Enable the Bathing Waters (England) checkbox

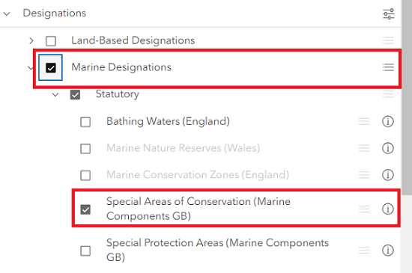85,122
